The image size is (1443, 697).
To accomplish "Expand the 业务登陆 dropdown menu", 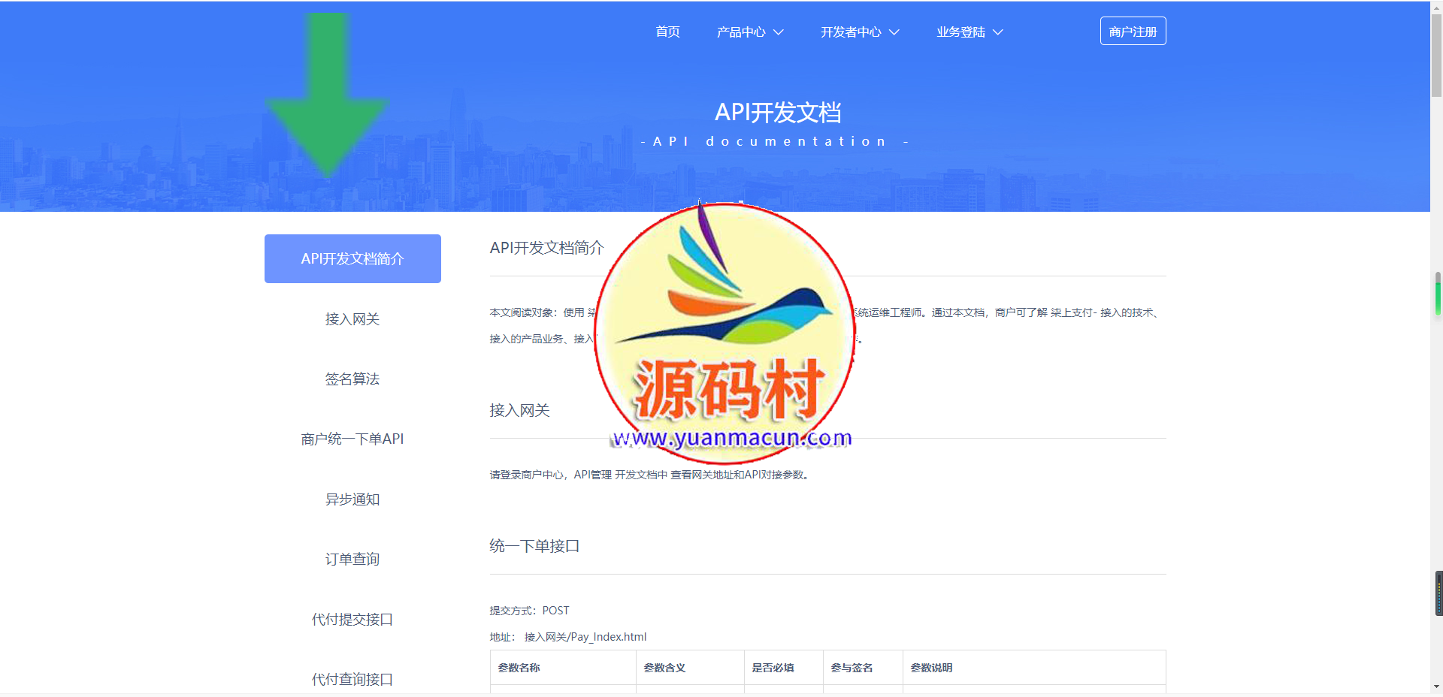I will 969,32.
